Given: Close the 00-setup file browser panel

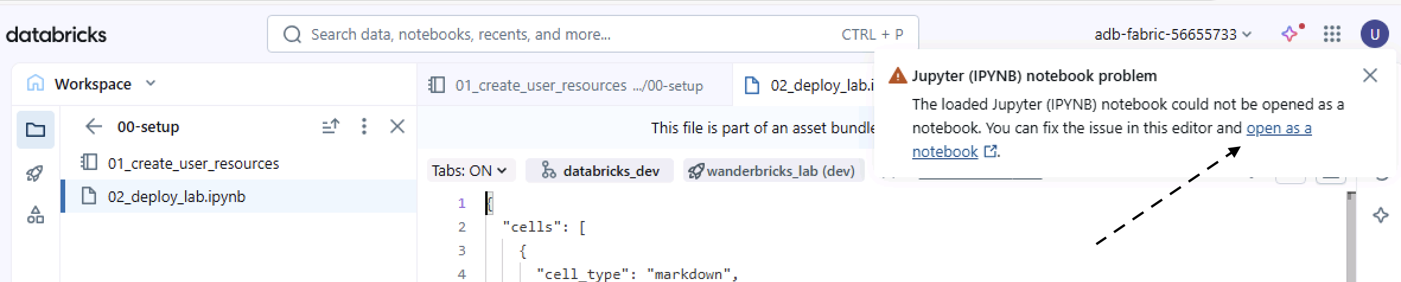Looking at the screenshot, I should tap(397, 126).
